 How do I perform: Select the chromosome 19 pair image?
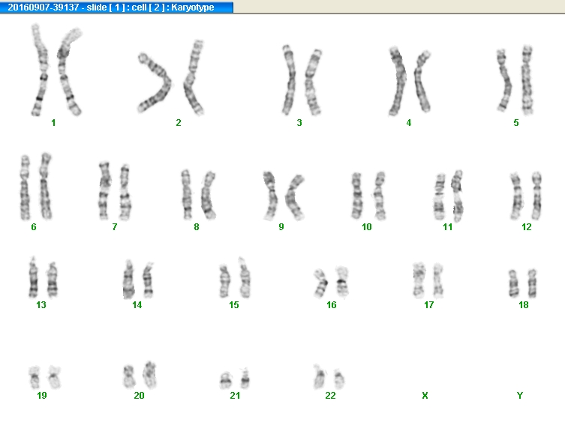tap(45, 378)
